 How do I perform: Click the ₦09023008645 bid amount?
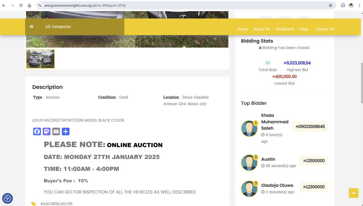tap(310, 127)
